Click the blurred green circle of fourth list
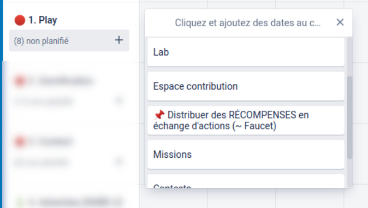Screen dimensions: 368x208 (x=20, y=202)
